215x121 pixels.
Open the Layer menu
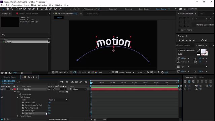(27, 5)
